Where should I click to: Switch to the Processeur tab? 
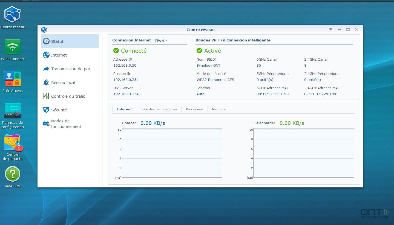point(194,109)
